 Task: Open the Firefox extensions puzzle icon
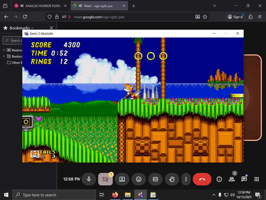click(x=251, y=17)
